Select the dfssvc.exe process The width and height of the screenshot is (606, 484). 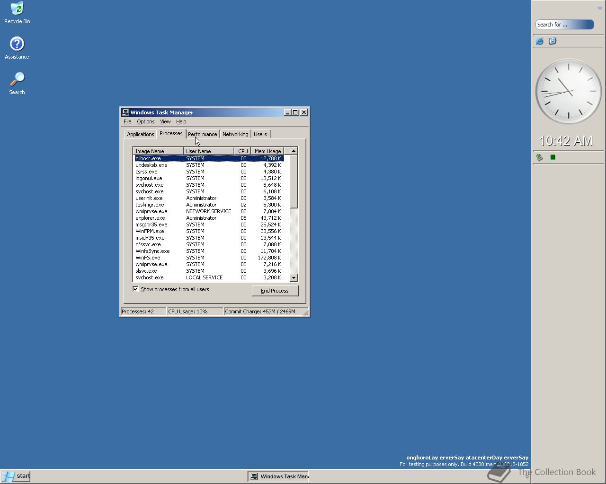point(208,244)
